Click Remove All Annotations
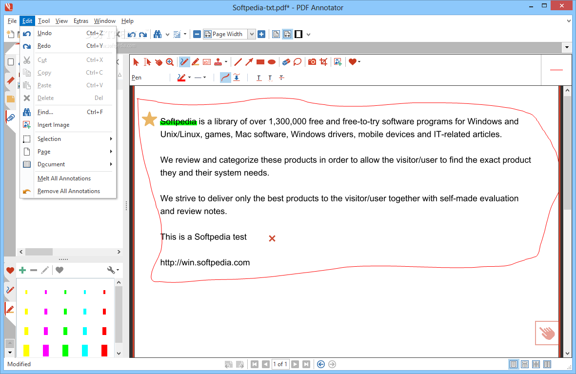The image size is (576, 374). [x=68, y=191]
